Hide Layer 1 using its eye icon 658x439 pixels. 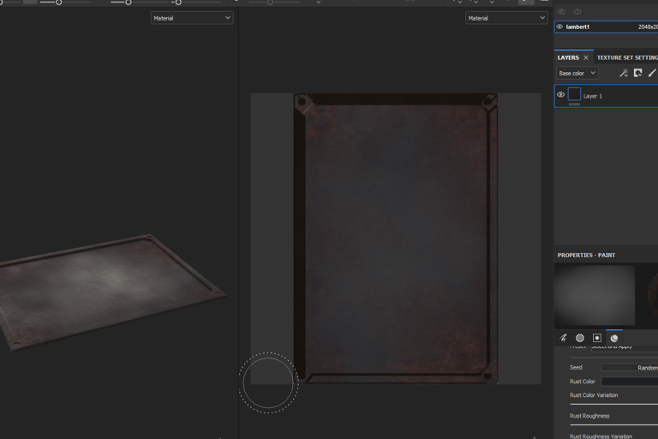pos(560,94)
